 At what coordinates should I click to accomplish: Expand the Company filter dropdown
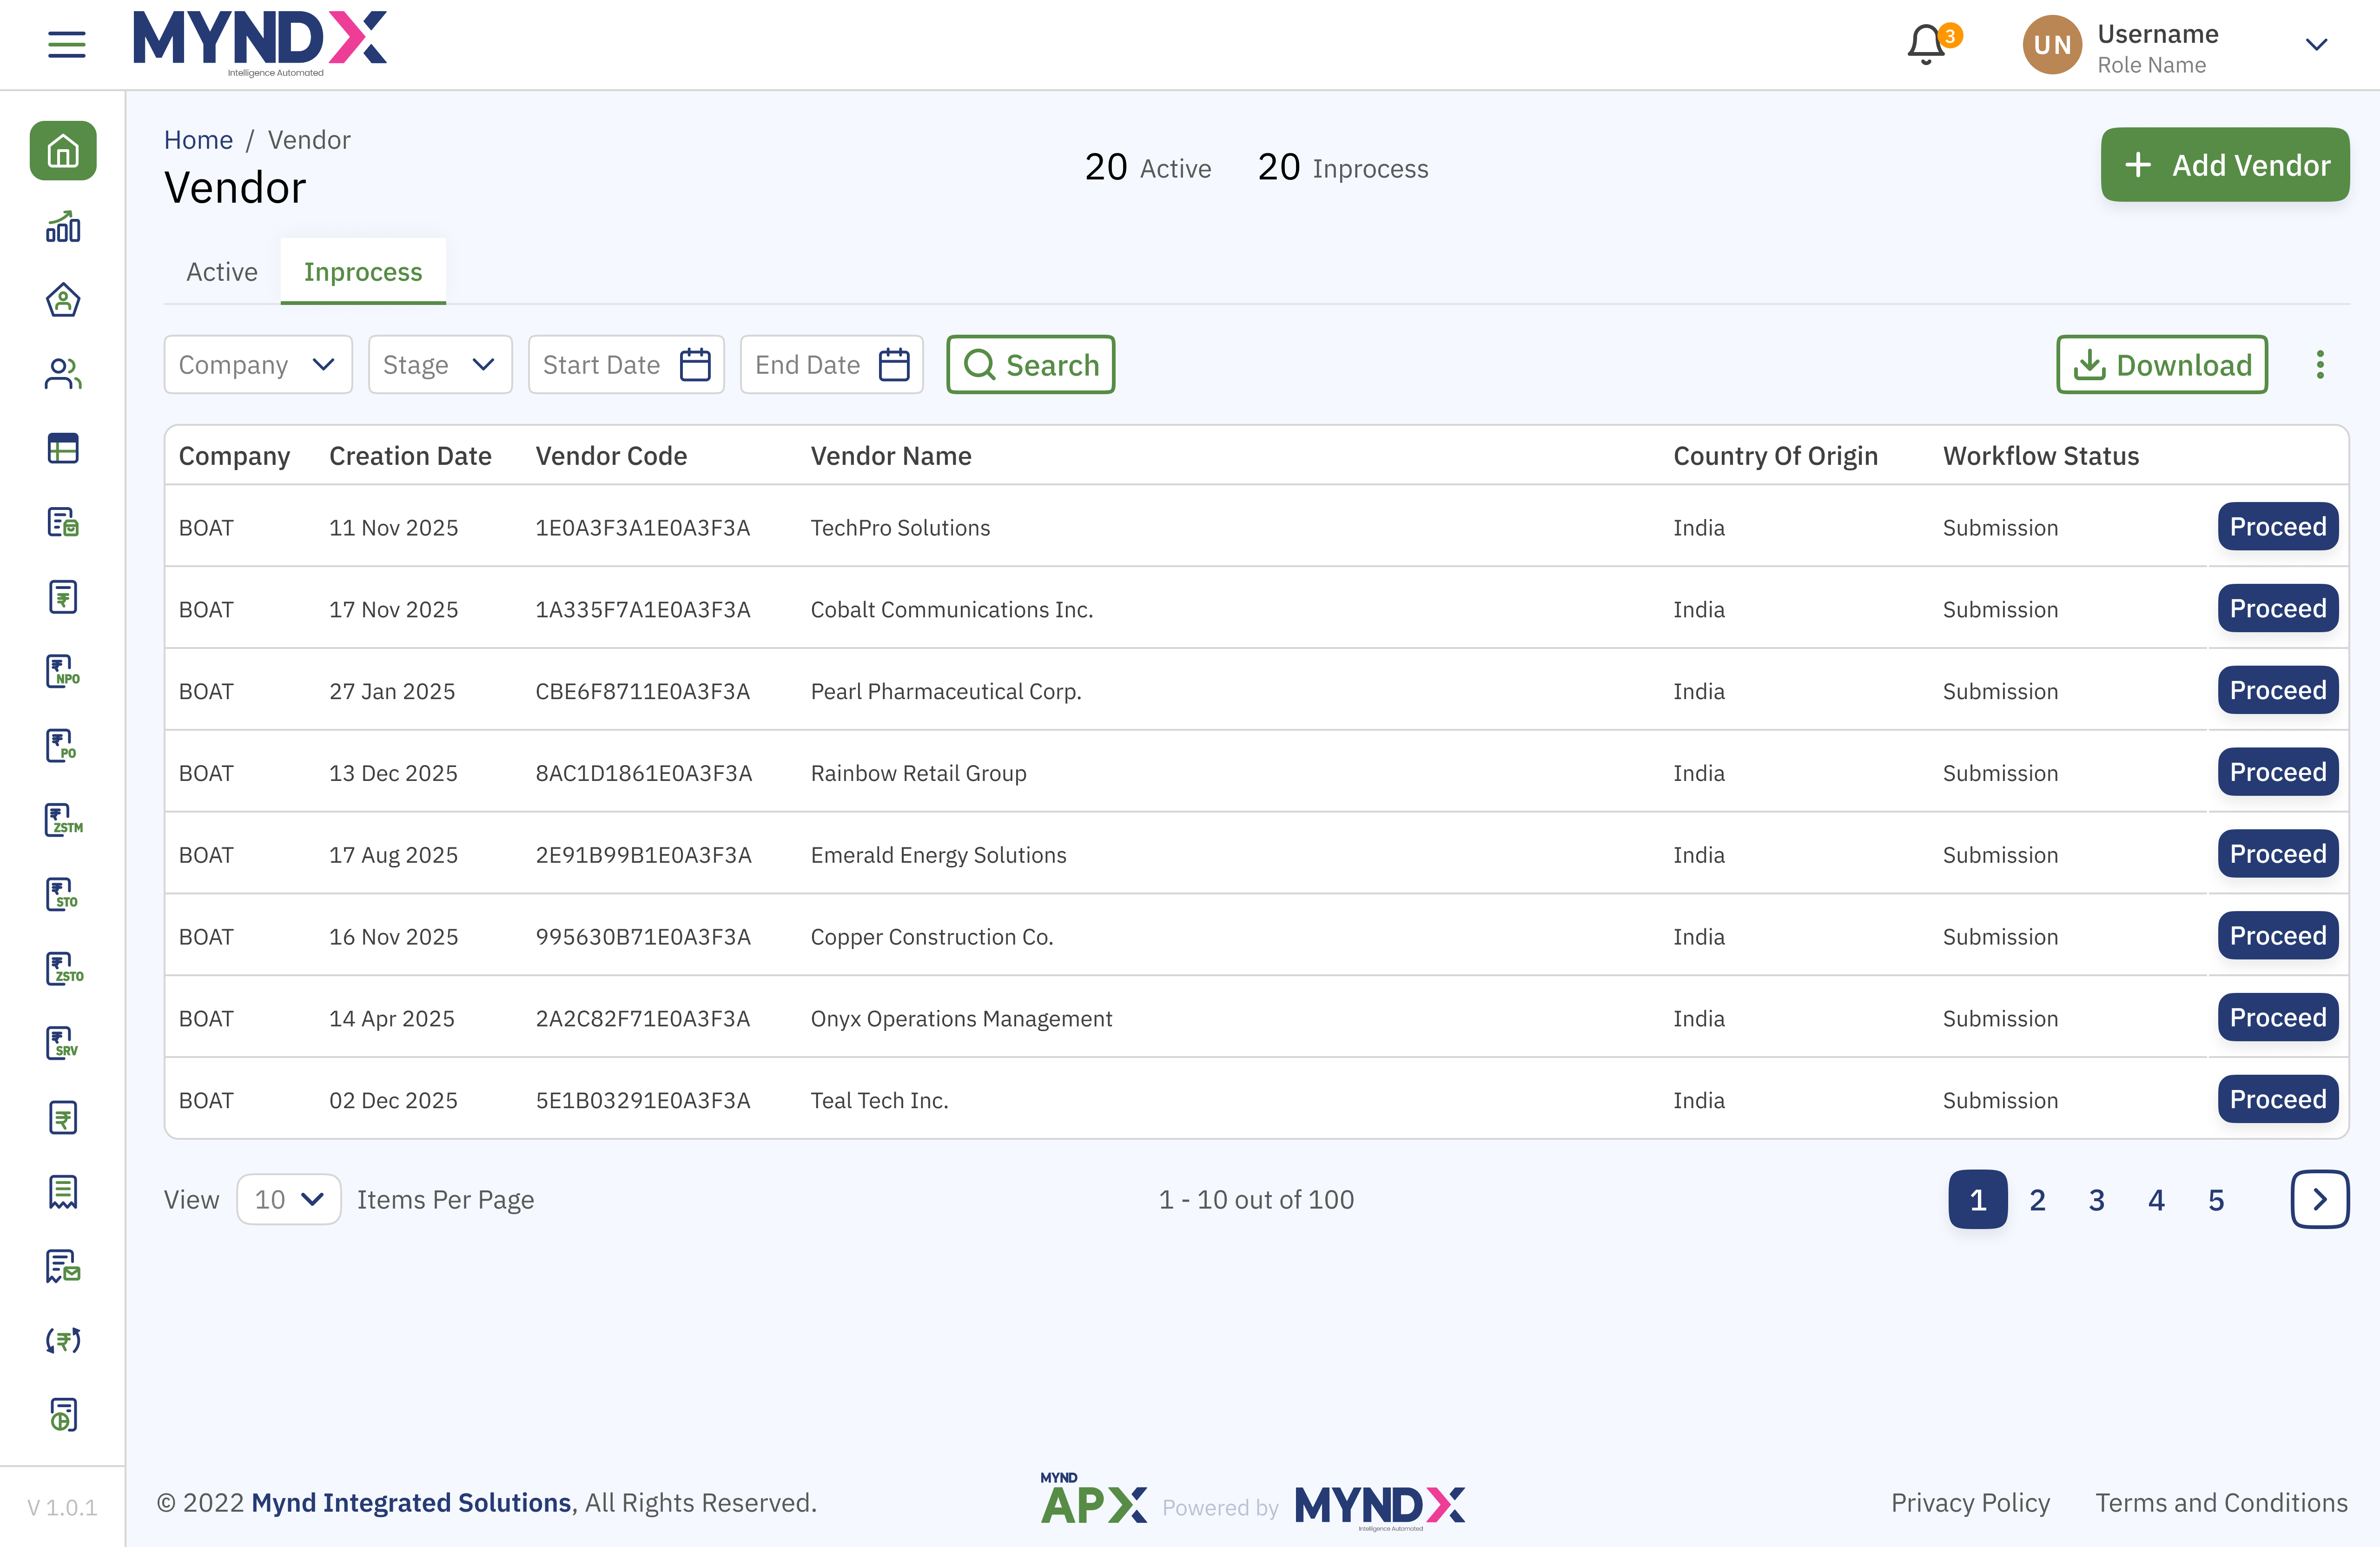pyautogui.click(x=258, y=364)
